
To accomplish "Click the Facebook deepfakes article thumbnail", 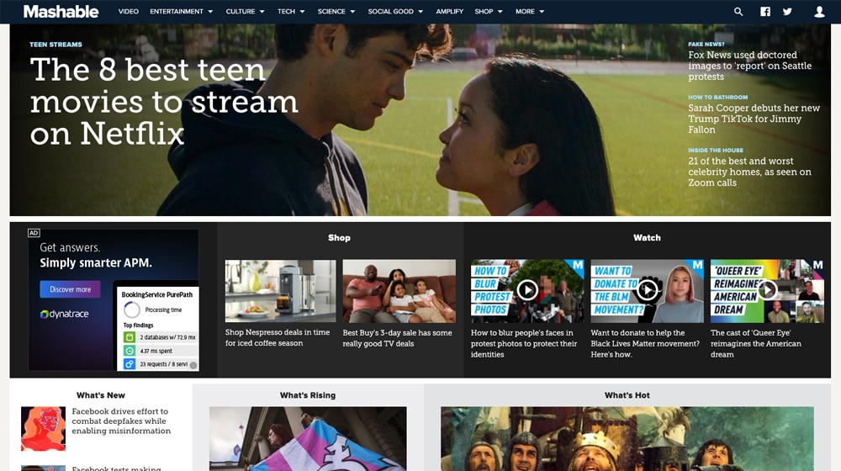I will pyautogui.click(x=44, y=429).
